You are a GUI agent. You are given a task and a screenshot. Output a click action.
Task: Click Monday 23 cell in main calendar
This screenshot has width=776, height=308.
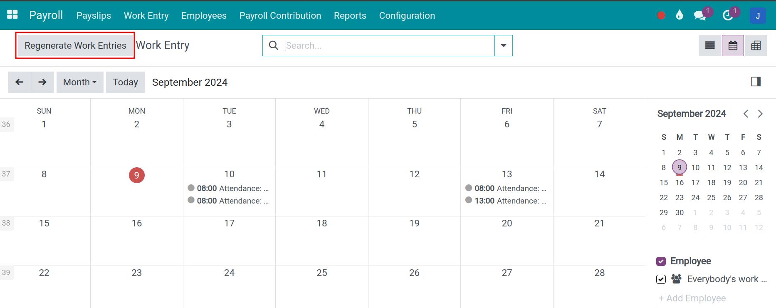136,287
